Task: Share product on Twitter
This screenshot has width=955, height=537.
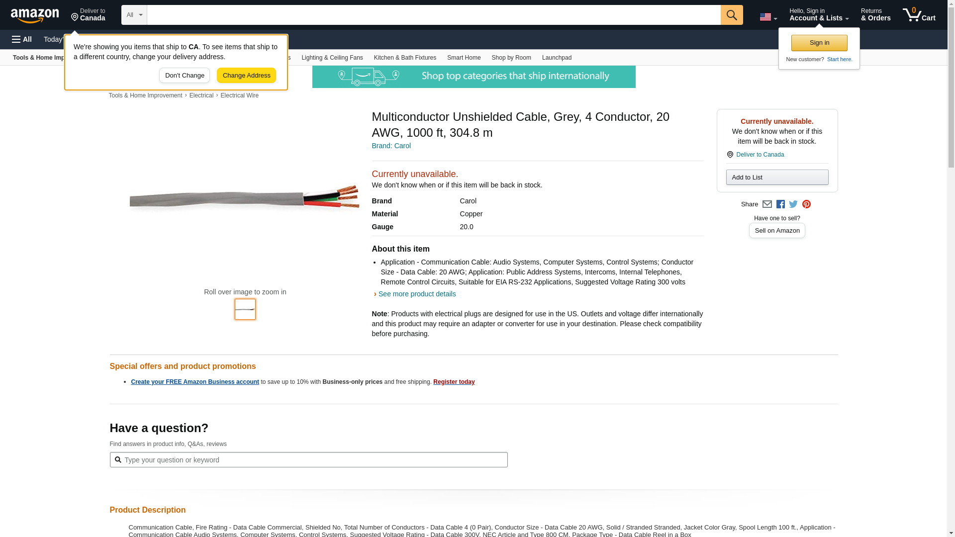Action: (793, 204)
